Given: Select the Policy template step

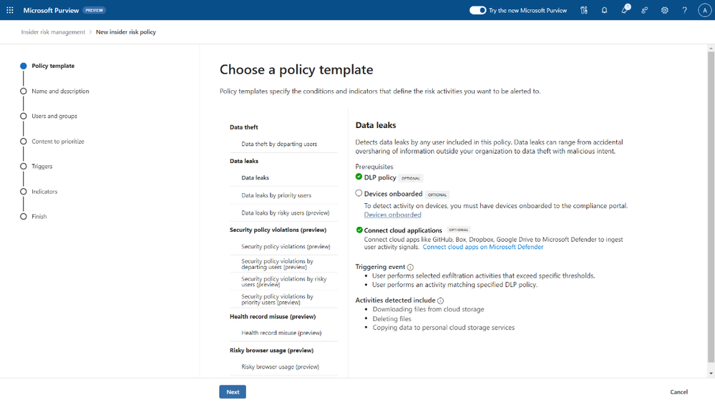Looking at the screenshot, I should point(53,66).
